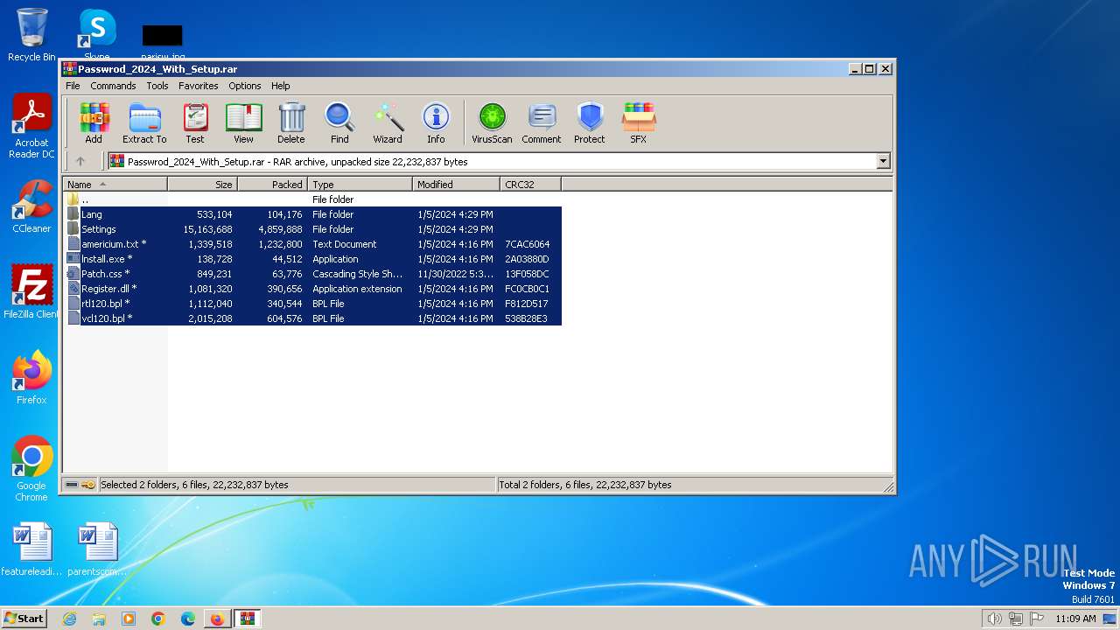Open Internet Explorer from taskbar
This screenshot has height=630, width=1120.
pos(69,619)
